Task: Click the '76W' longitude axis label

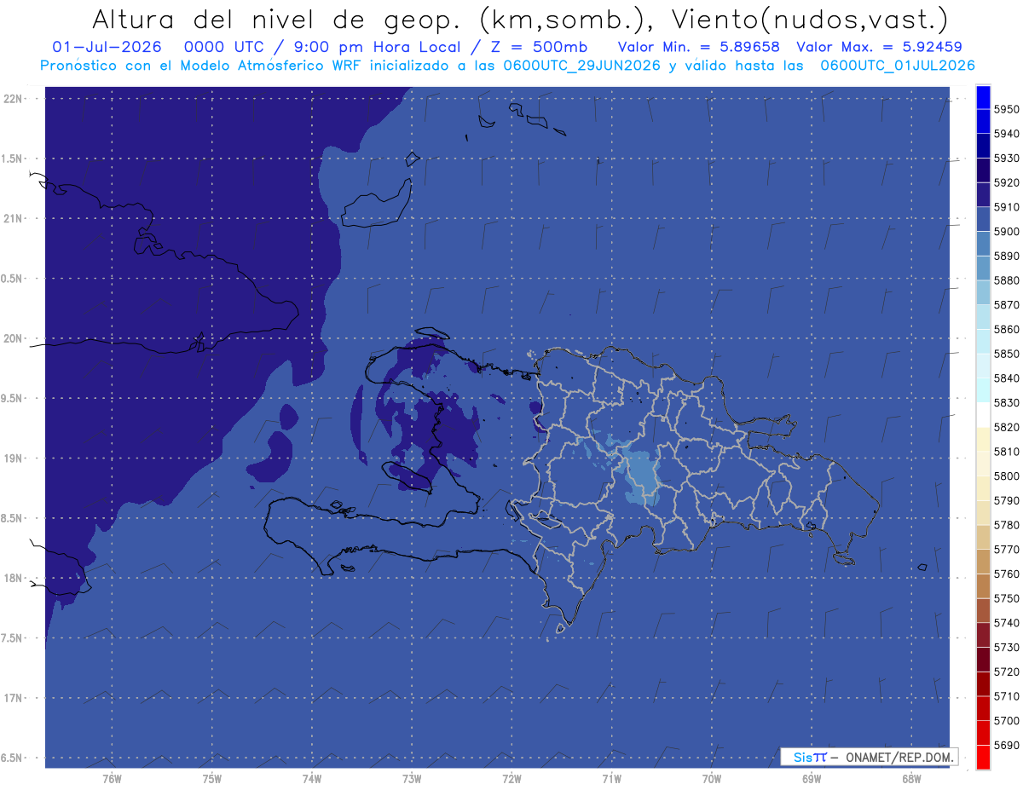Action: click(112, 778)
